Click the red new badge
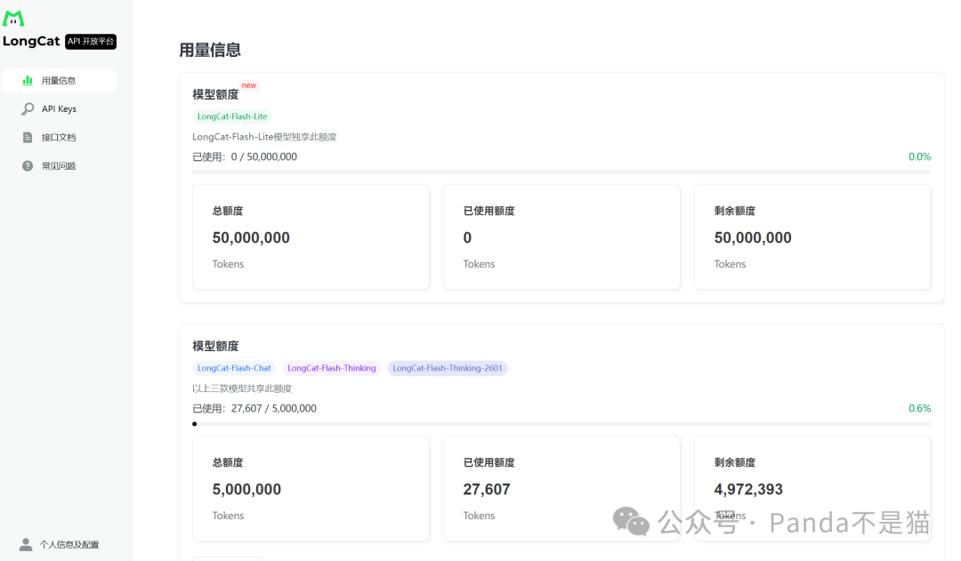Screen dimensions: 961x561 point(249,85)
